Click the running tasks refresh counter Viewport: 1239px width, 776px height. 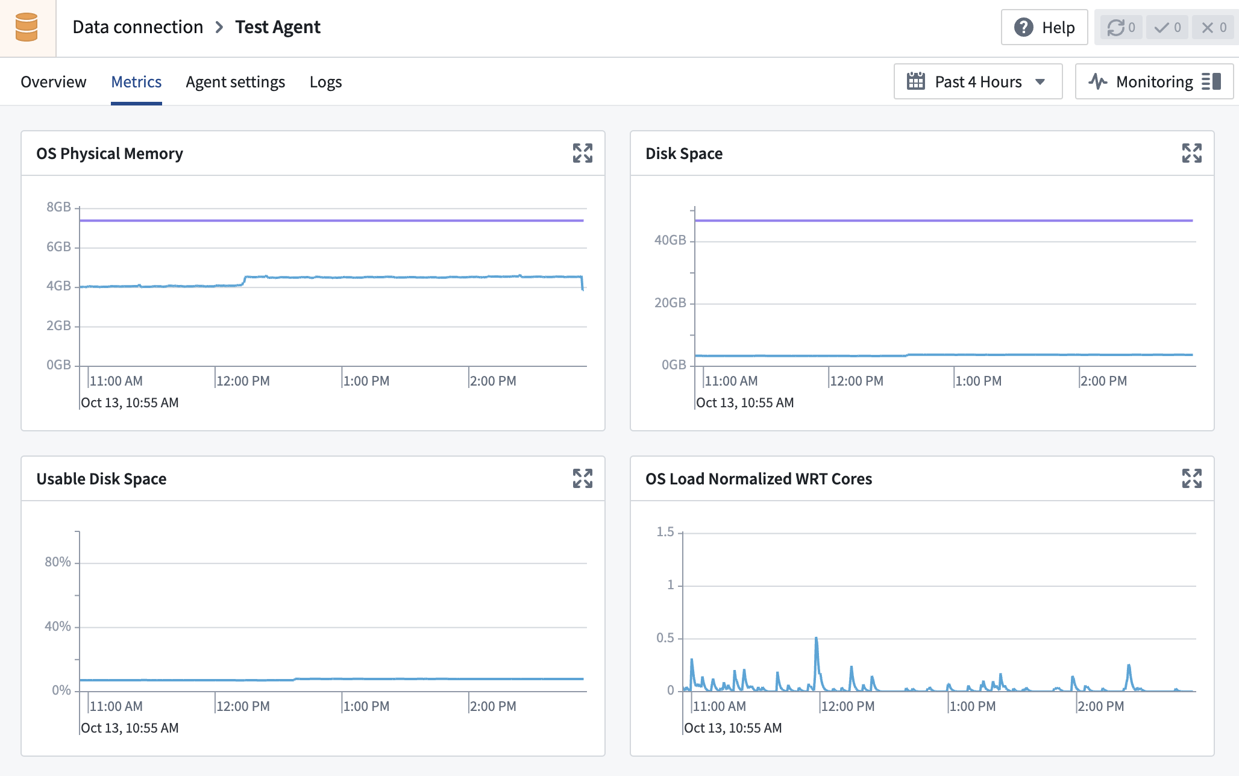point(1121,27)
